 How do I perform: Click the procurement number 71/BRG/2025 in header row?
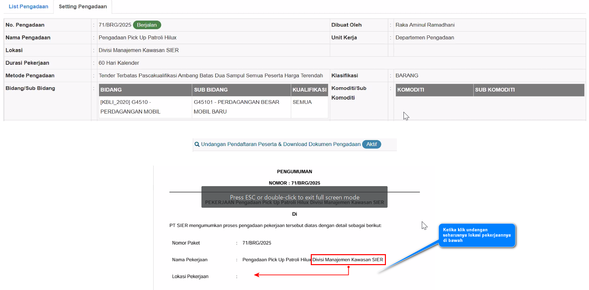coord(115,25)
